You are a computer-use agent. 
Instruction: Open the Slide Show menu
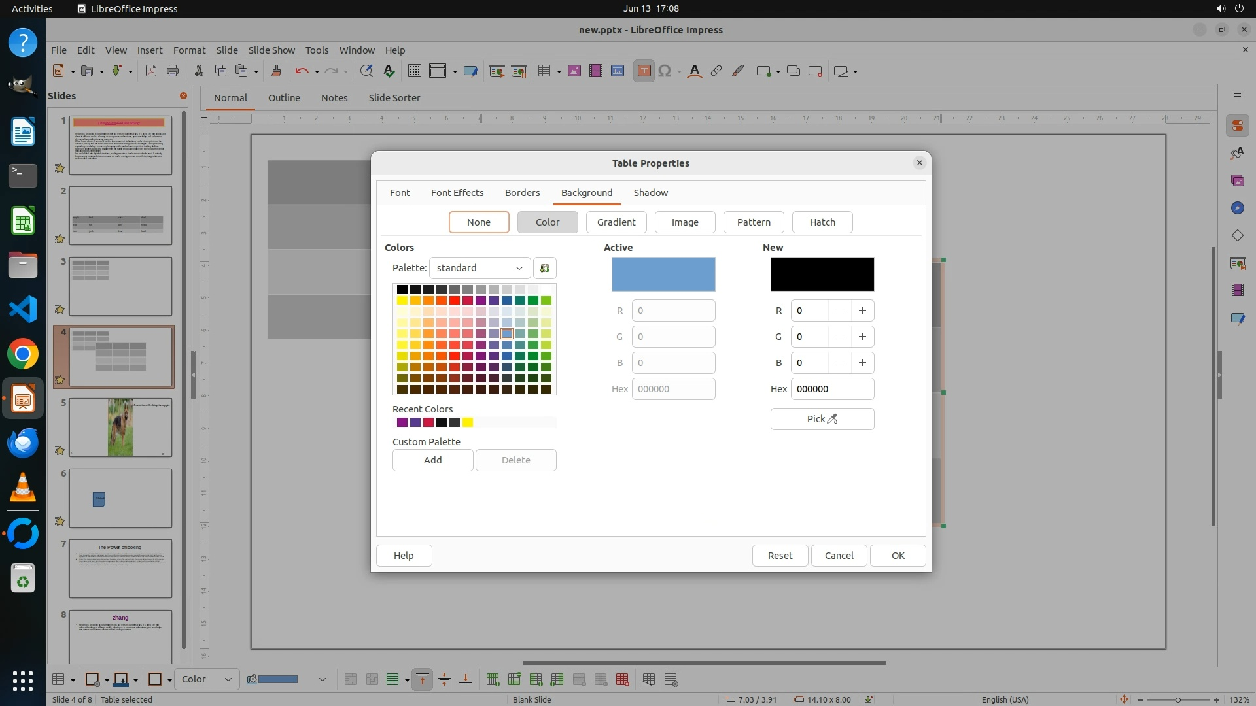coord(271,50)
